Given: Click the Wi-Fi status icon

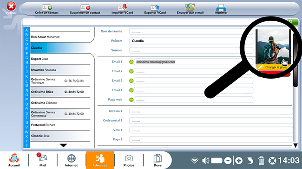Looking at the screenshot, I should [x=195, y=161].
